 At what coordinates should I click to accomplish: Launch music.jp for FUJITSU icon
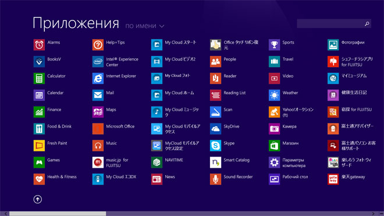point(98,162)
